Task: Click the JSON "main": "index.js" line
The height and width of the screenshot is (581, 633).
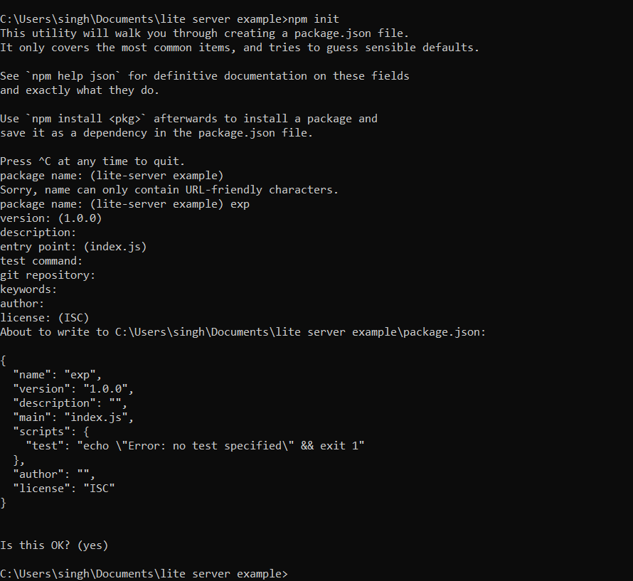Action: coord(73,417)
